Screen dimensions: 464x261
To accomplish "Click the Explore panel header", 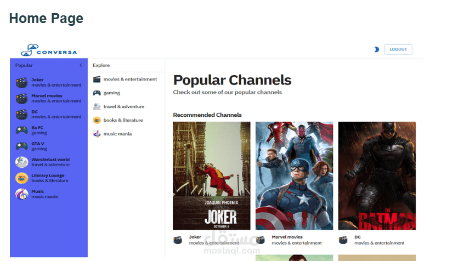I will (x=101, y=65).
